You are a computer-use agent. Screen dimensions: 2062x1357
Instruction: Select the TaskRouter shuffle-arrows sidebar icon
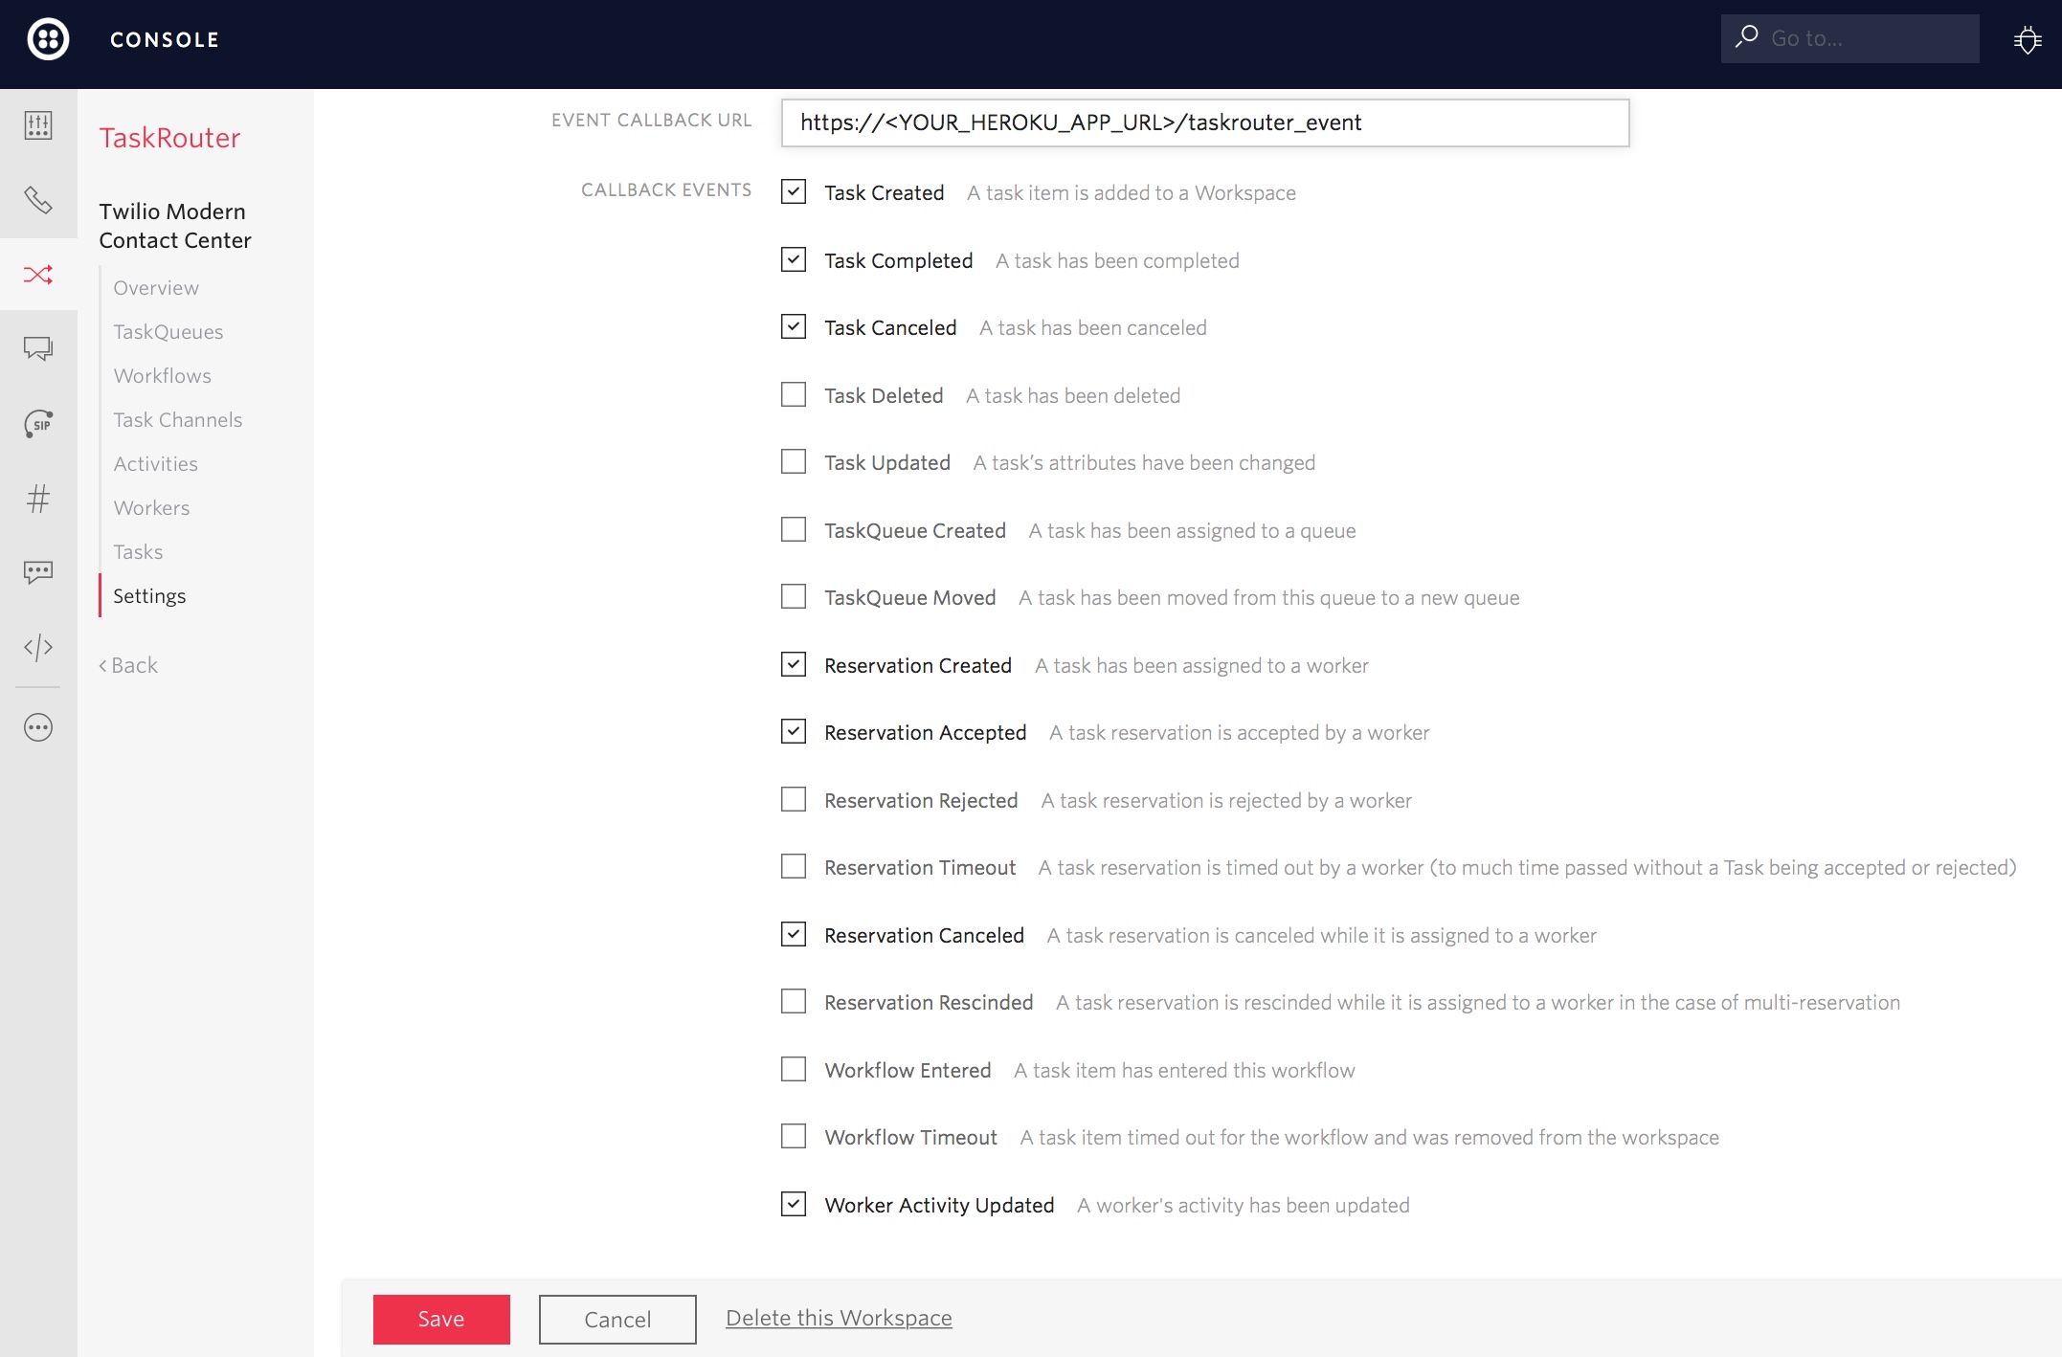click(x=38, y=275)
